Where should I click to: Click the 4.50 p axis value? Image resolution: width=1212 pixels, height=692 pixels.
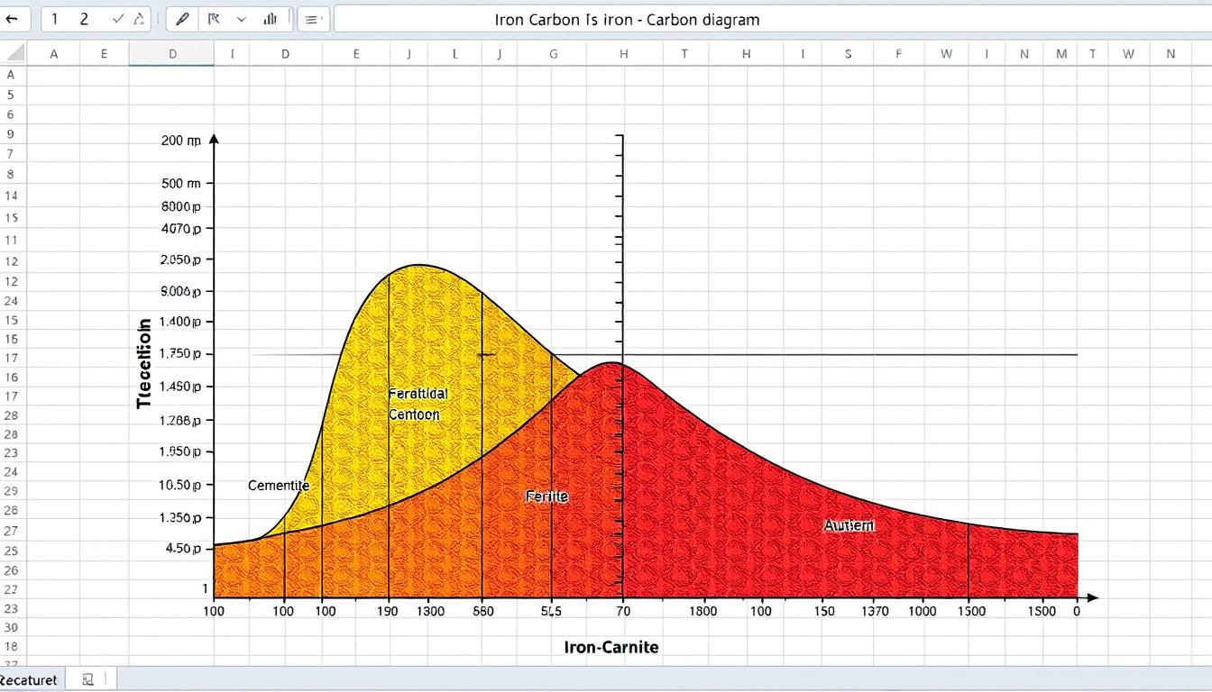point(184,548)
